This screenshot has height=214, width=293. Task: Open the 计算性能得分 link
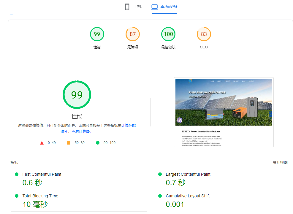(129, 125)
